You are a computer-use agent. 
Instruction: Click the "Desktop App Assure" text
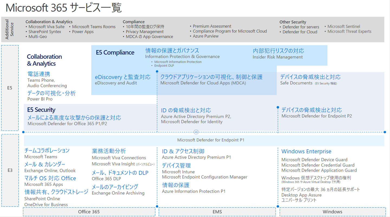pyautogui.click(x=301, y=195)
